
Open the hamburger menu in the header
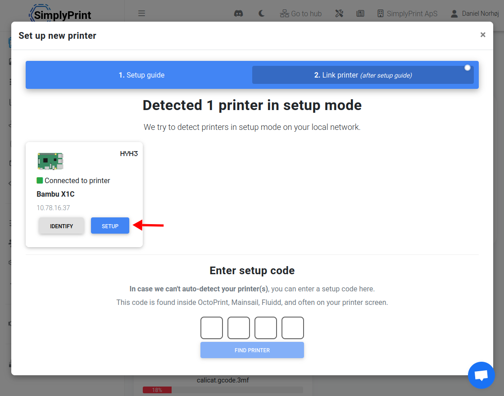tap(141, 14)
